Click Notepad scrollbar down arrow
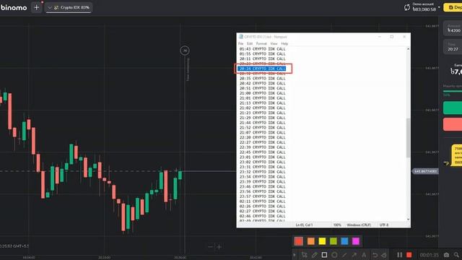The width and height of the screenshot is (462, 260). pyautogui.click(x=408, y=219)
